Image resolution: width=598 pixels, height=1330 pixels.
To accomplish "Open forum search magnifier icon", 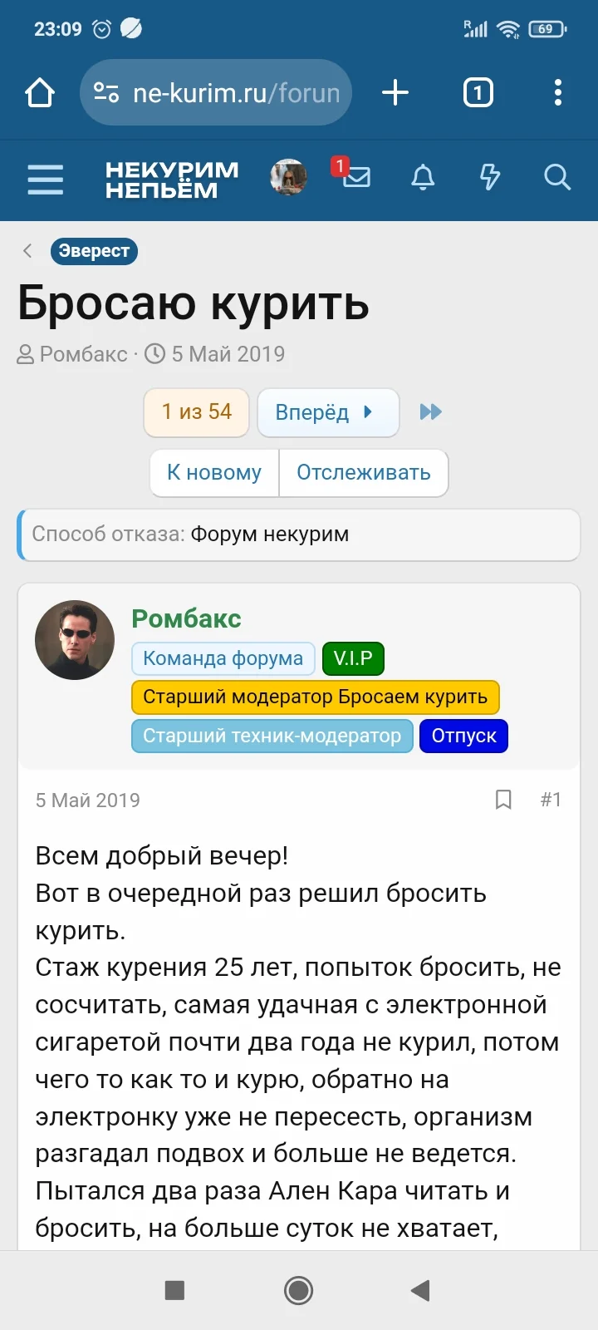I will coord(556,177).
